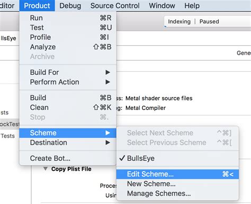251x204 pixels.
Task: Click Edit Scheme… in the submenu
Action: 177,174
